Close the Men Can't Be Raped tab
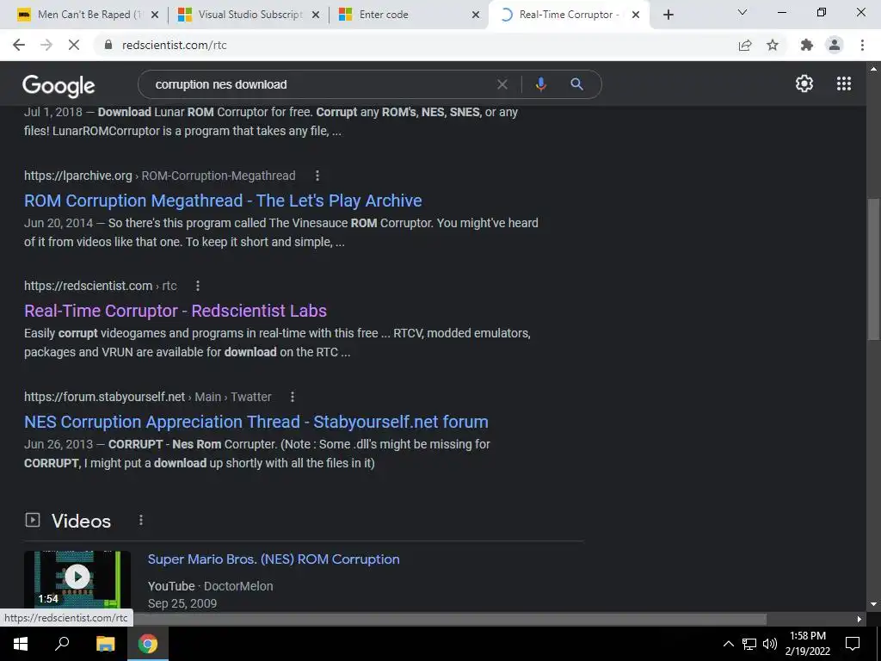 click(x=155, y=15)
